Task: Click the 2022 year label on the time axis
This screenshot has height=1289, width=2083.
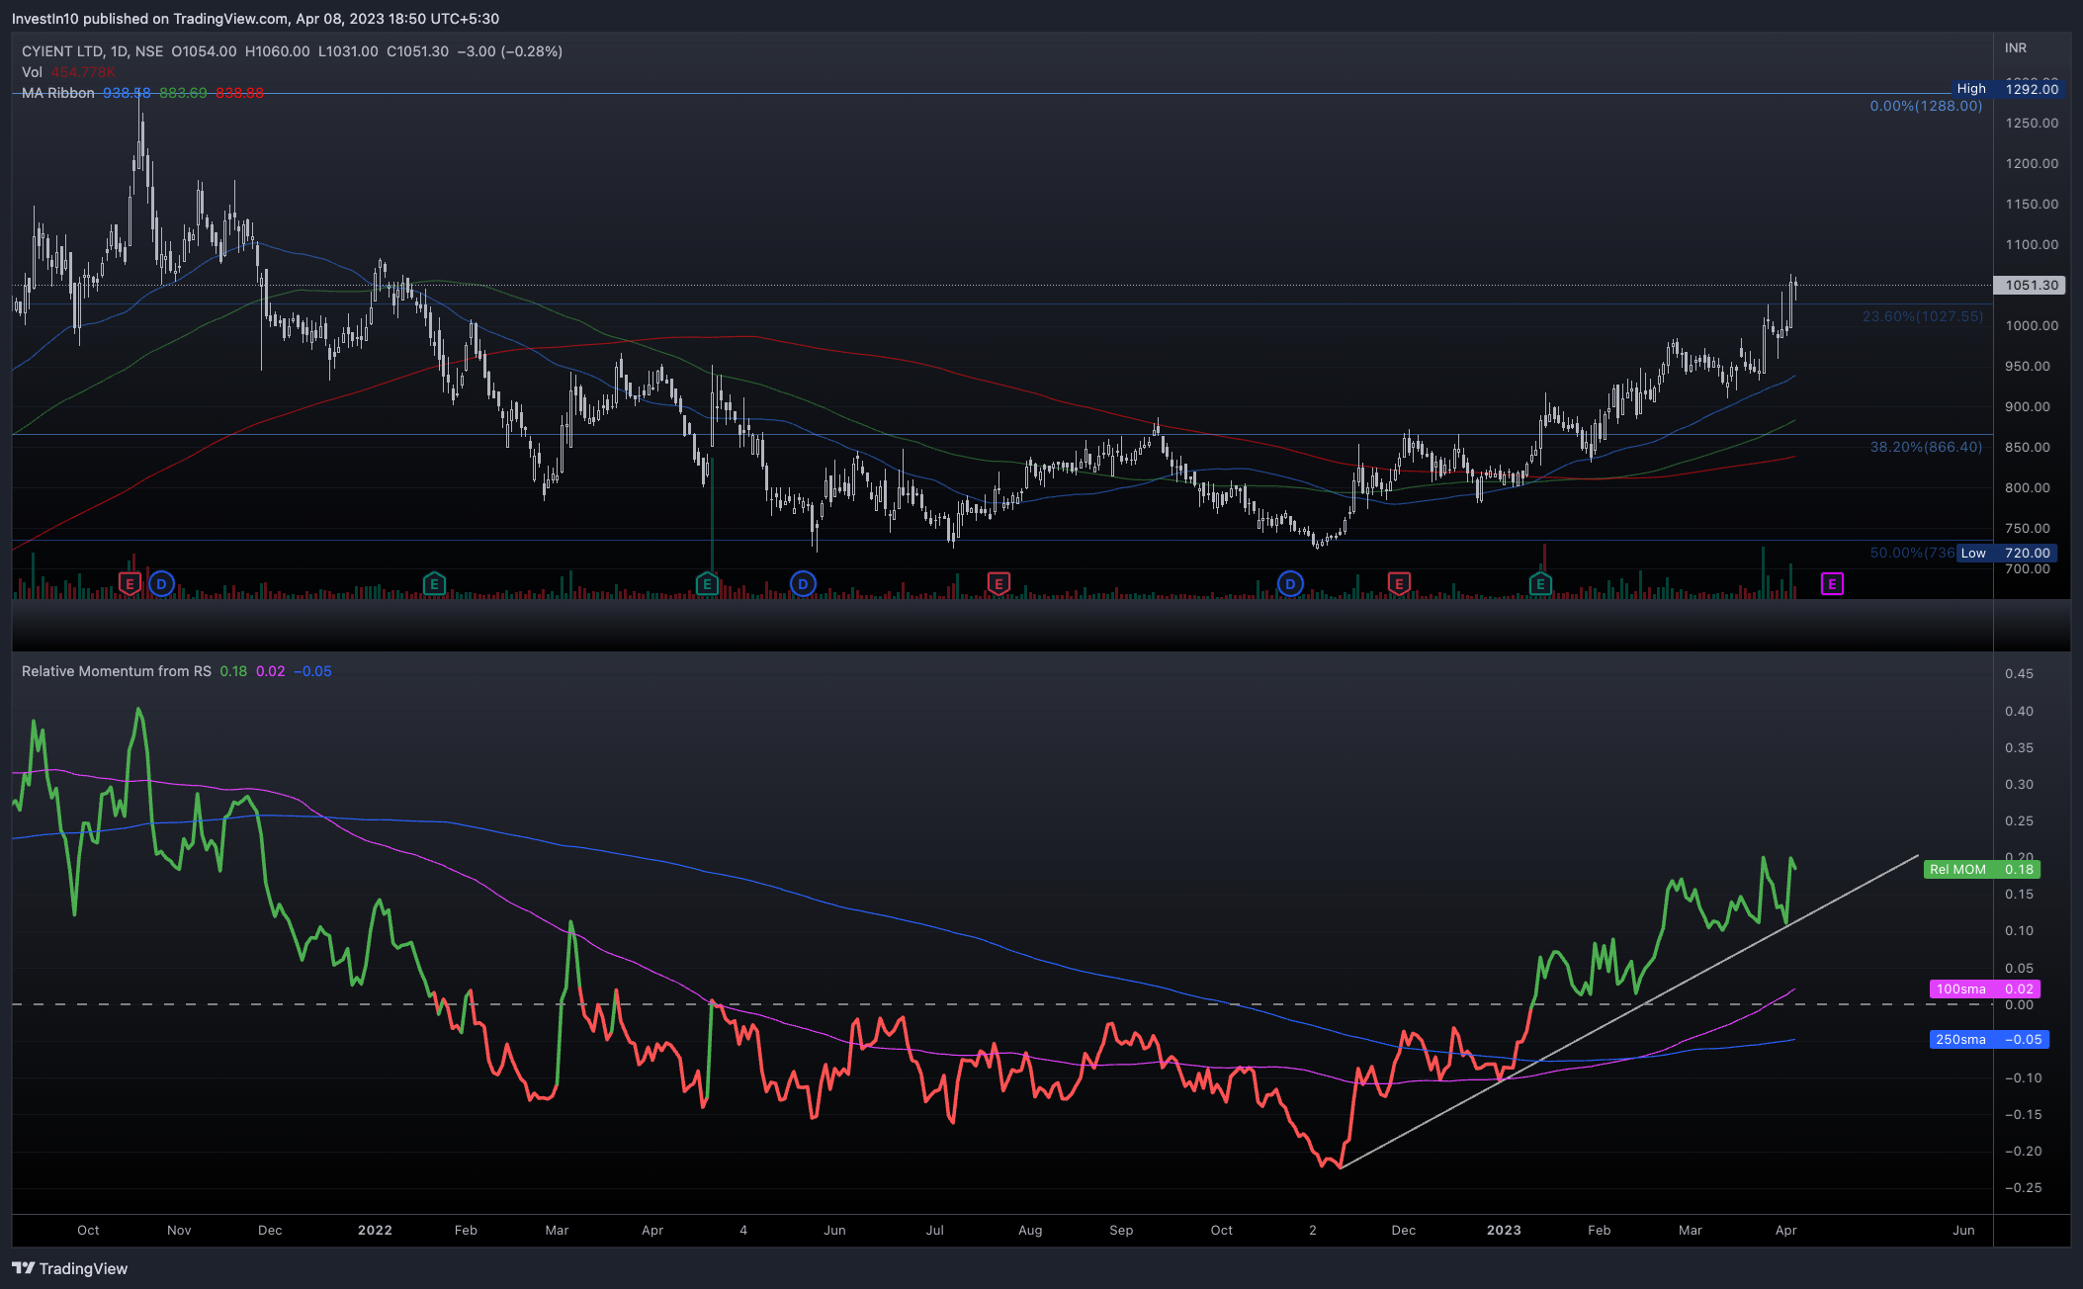Action: 375,1230
